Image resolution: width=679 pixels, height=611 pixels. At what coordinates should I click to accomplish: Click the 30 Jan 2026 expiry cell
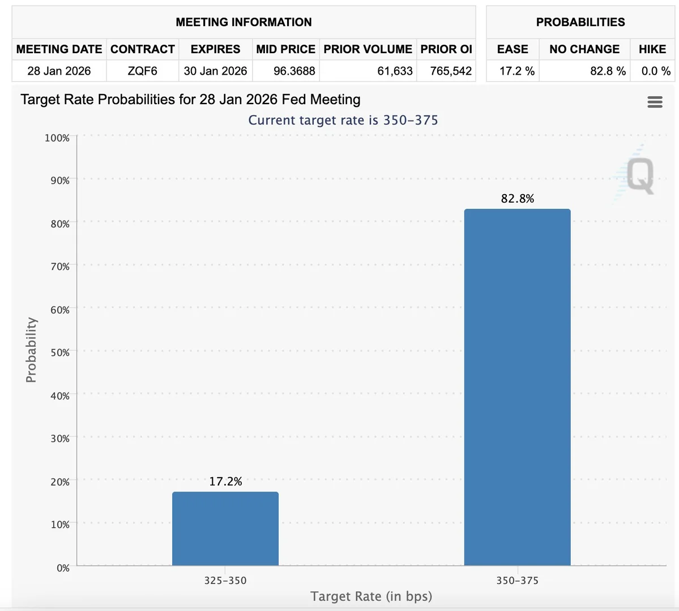point(215,71)
